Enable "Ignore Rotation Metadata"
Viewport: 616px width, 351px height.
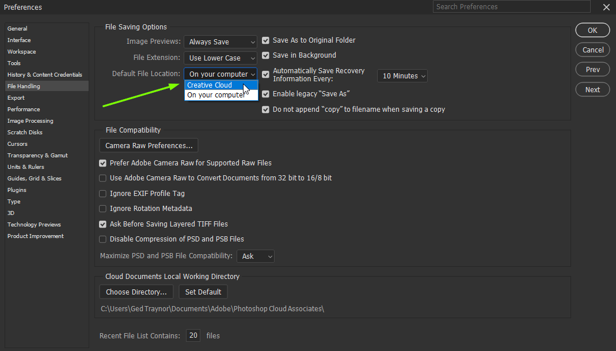[x=102, y=208]
